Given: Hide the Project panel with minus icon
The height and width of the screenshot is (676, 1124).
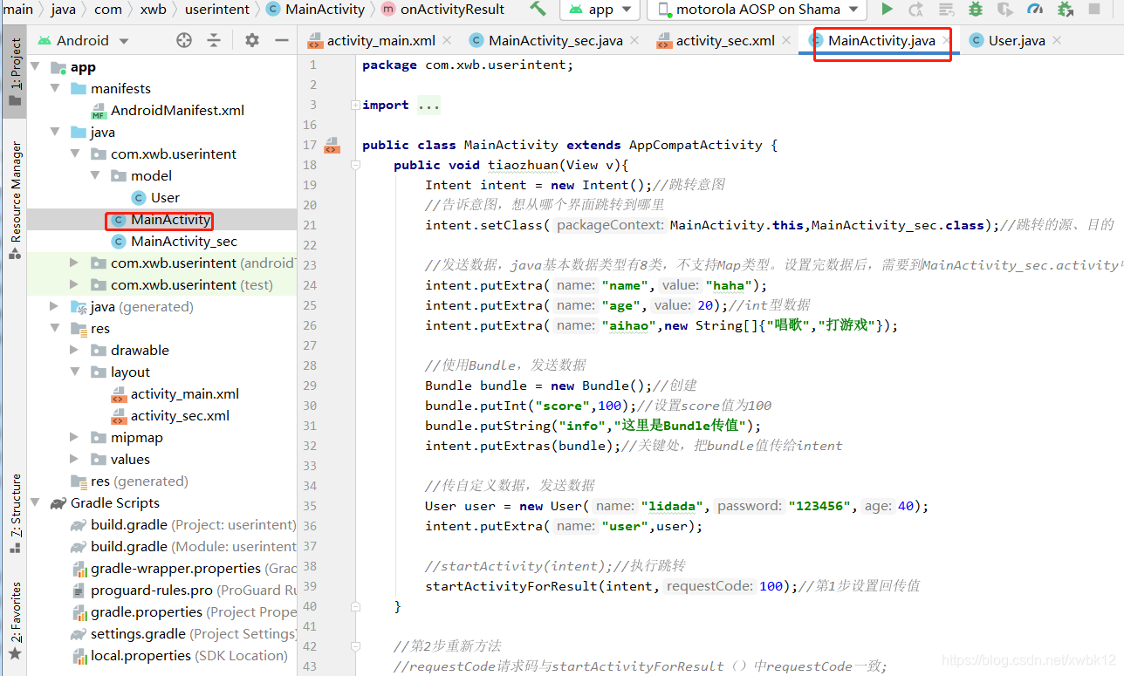Looking at the screenshot, I should 281,40.
